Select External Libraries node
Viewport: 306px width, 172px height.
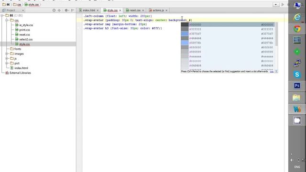coord(18,73)
